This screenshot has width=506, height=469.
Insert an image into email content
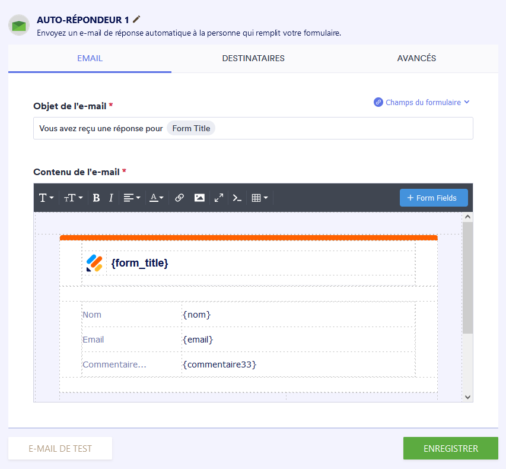pos(199,198)
